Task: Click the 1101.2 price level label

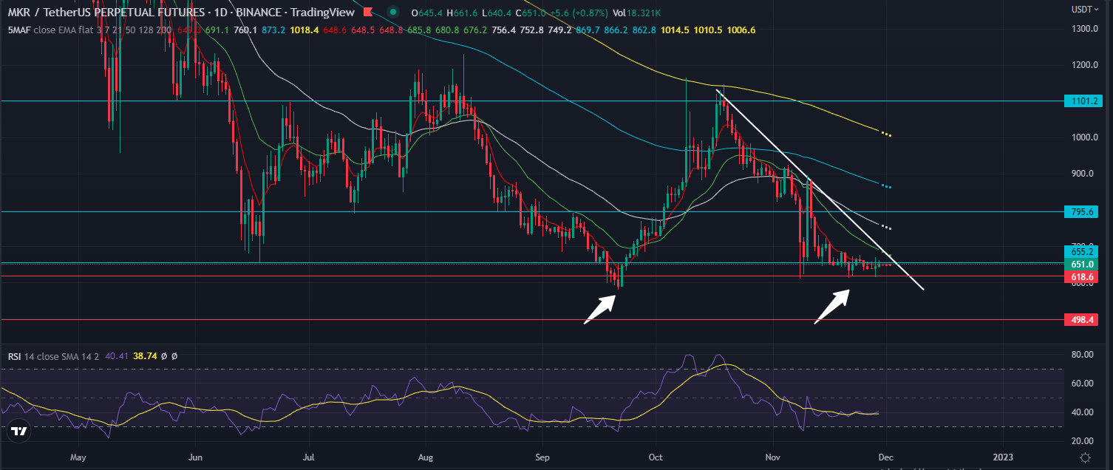Action: tap(1081, 101)
